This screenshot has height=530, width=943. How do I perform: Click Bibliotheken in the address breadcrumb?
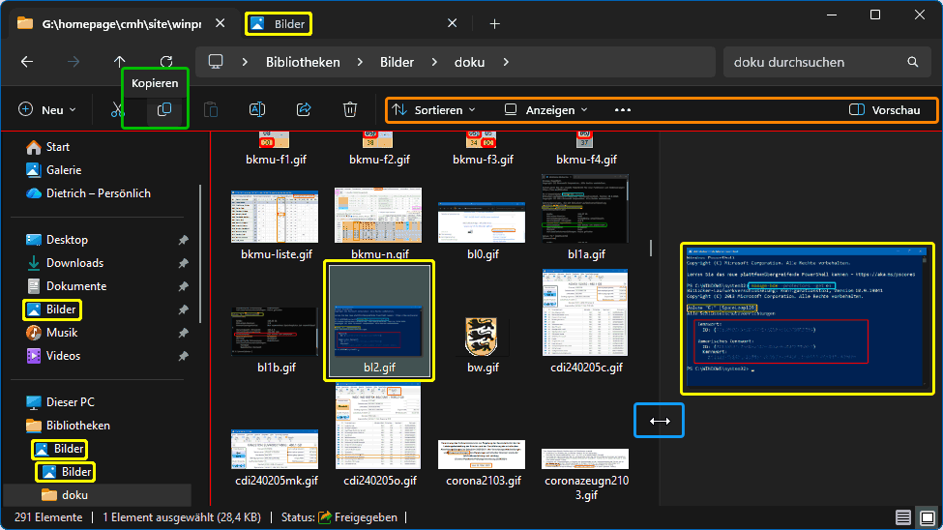300,62
